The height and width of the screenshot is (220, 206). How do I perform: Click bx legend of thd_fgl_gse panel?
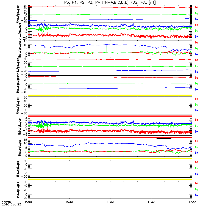(x=197, y=174)
